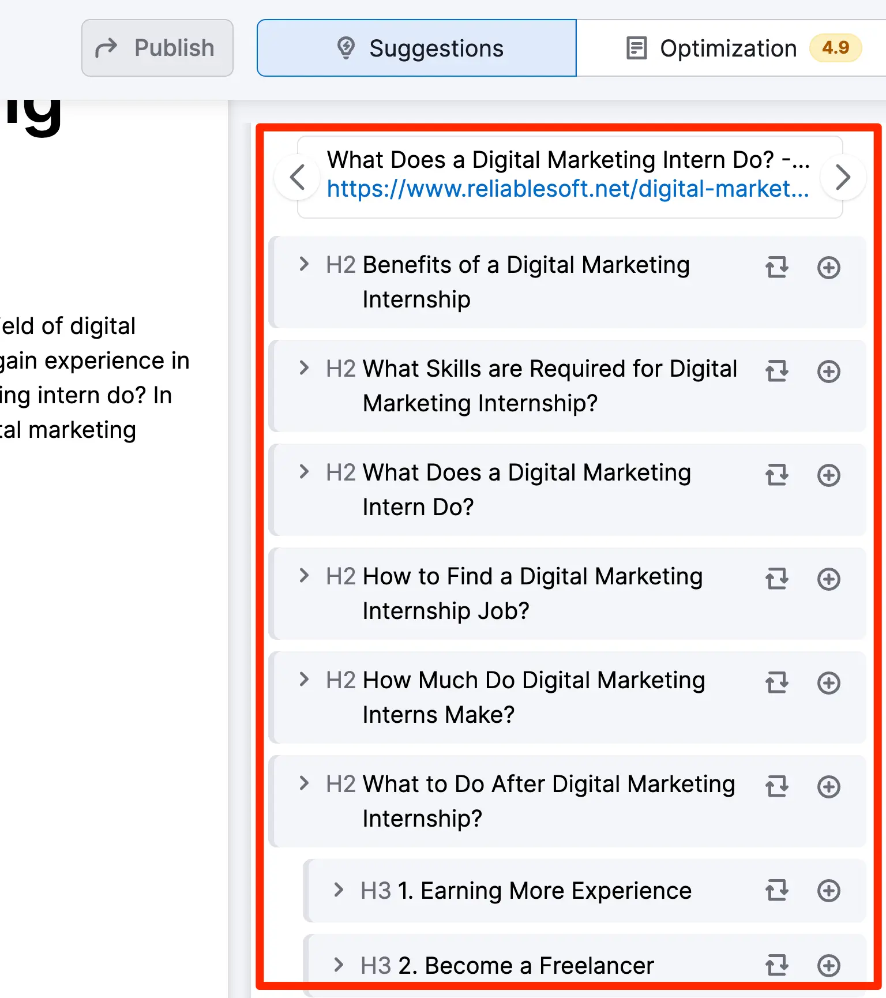Add 'How to Find a Digital Marketing Internship Job?' heading
The image size is (886, 998).
pyautogui.click(x=828, y=579)
